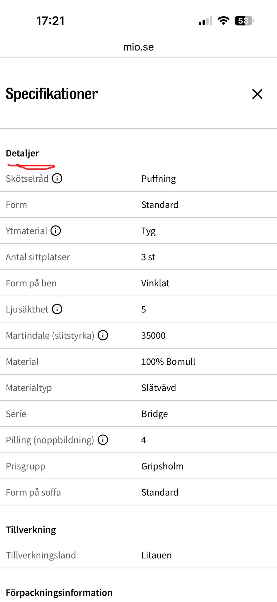Tap the Förpackningsinformation heading
Screen dimensions: 277x602
click(59, 592)
